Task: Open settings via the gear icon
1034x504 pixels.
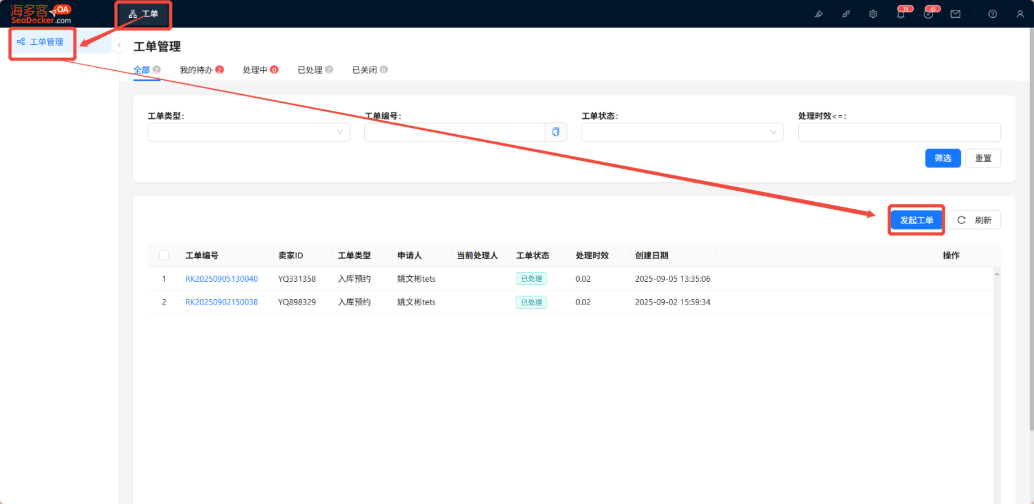Action: pos(873,14)
